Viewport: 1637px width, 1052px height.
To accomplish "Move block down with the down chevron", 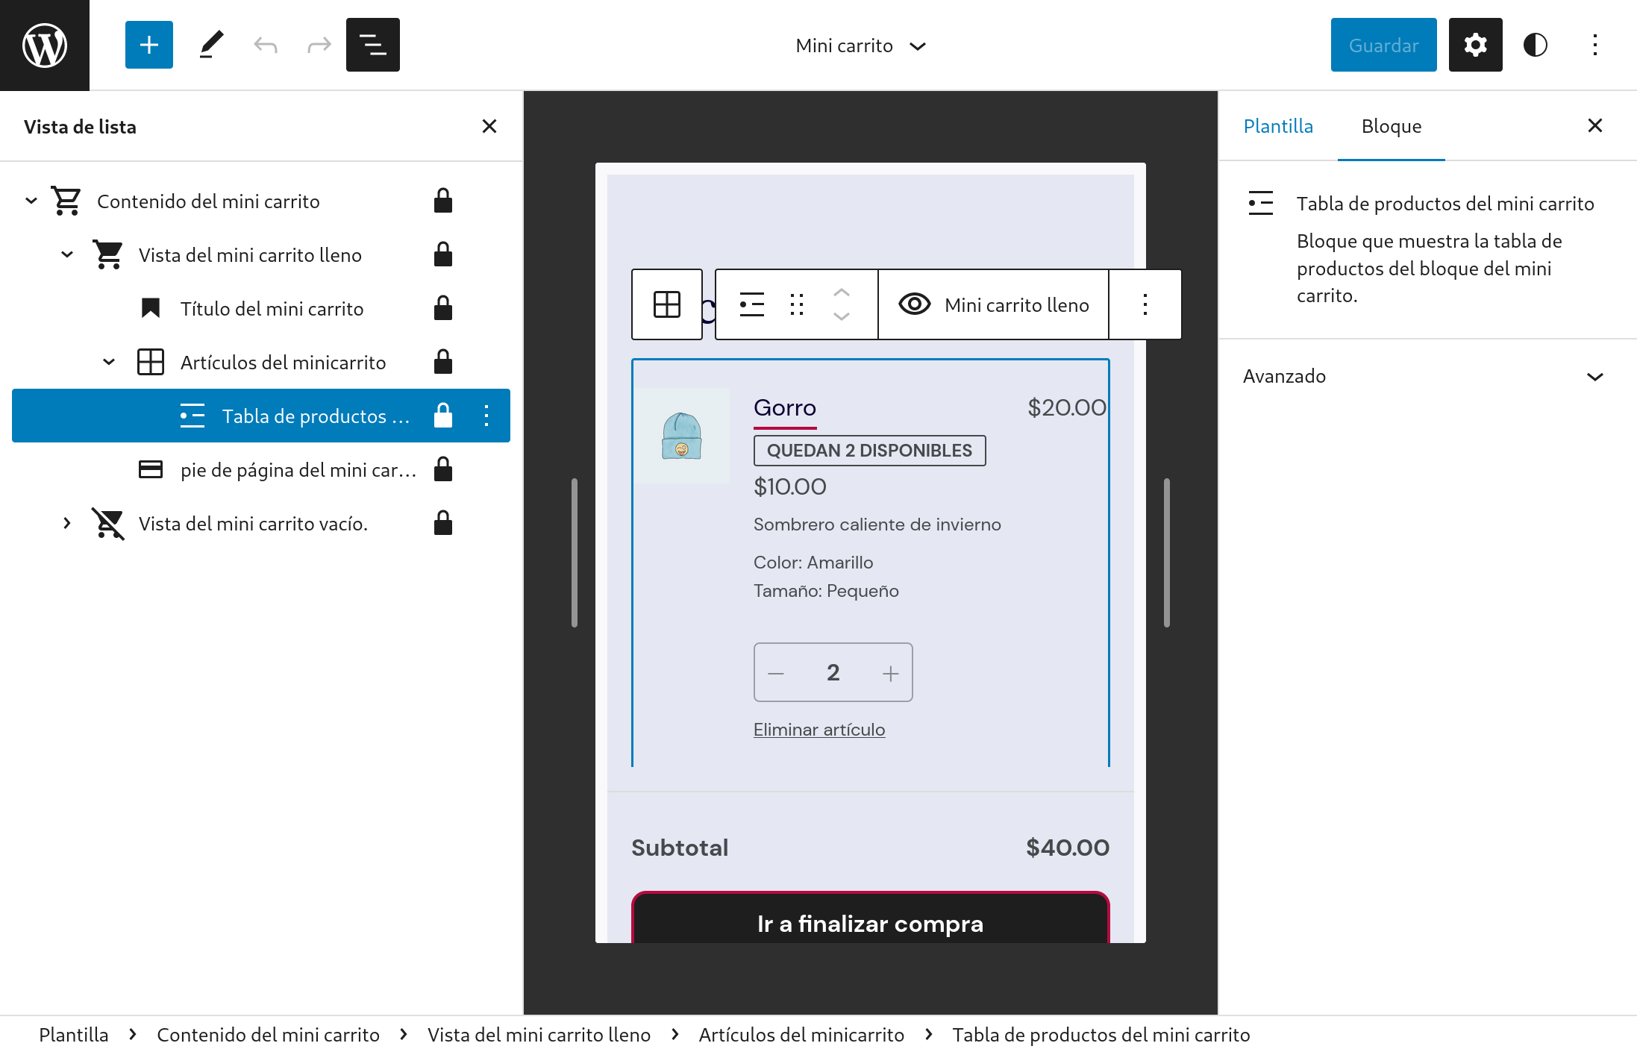I will (842, 316).
